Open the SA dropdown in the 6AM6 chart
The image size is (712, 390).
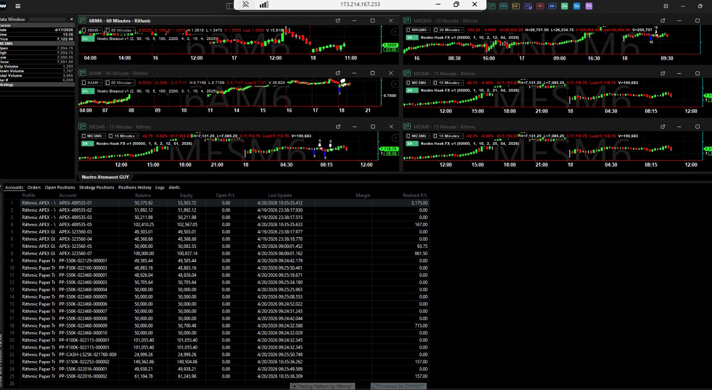(x=88, y=91)
